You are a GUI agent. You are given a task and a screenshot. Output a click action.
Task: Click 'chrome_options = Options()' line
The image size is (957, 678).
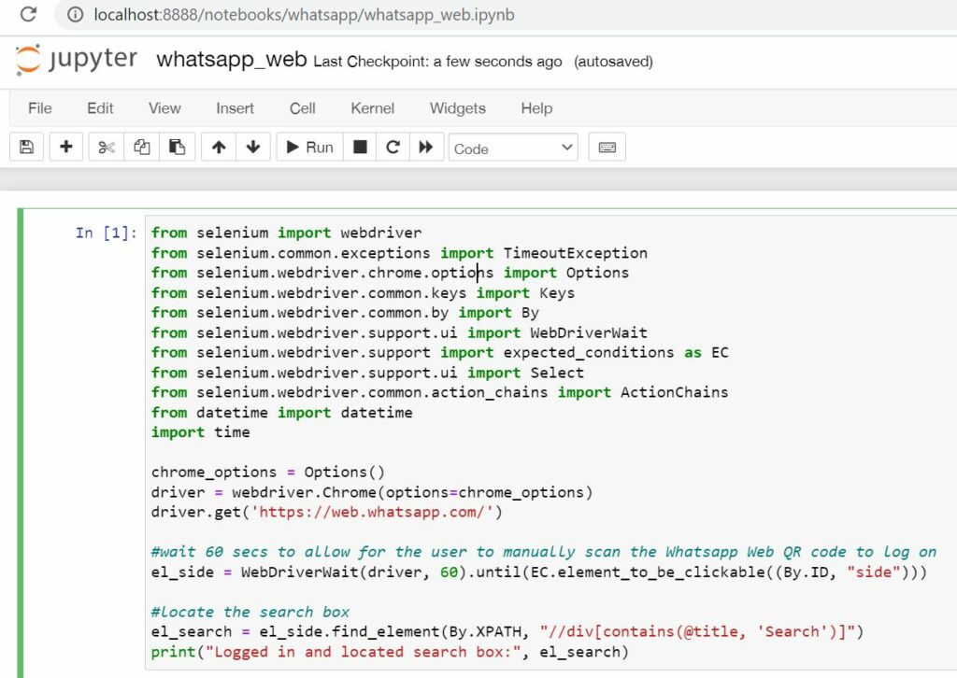pyautogui.click(x=268, y=472)
